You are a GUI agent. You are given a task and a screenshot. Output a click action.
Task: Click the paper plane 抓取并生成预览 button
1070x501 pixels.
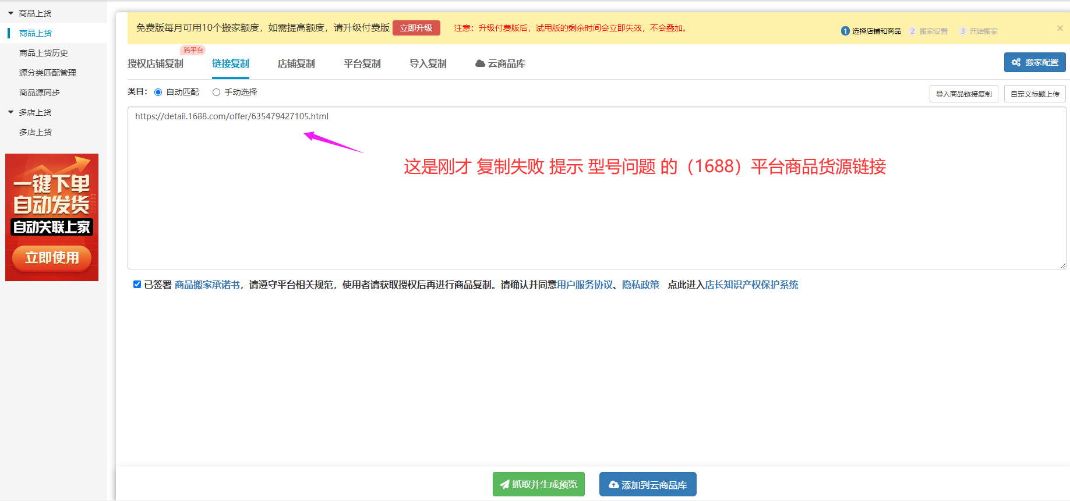(x=538, y=484)
